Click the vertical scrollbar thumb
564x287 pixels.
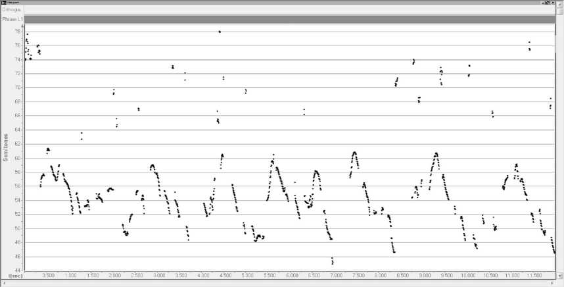coord(559,13)
